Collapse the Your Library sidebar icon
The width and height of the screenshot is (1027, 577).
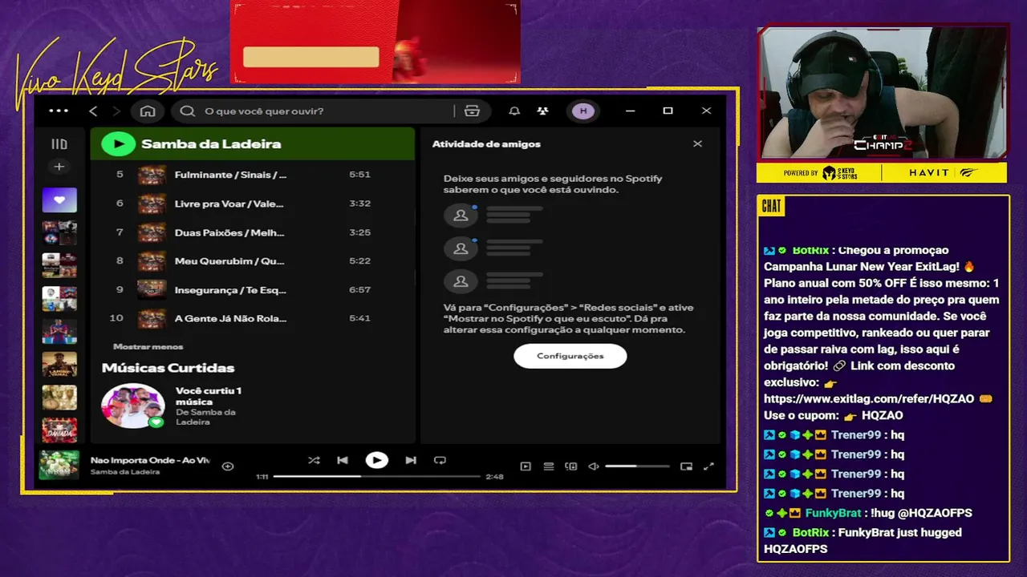point(59,144)
